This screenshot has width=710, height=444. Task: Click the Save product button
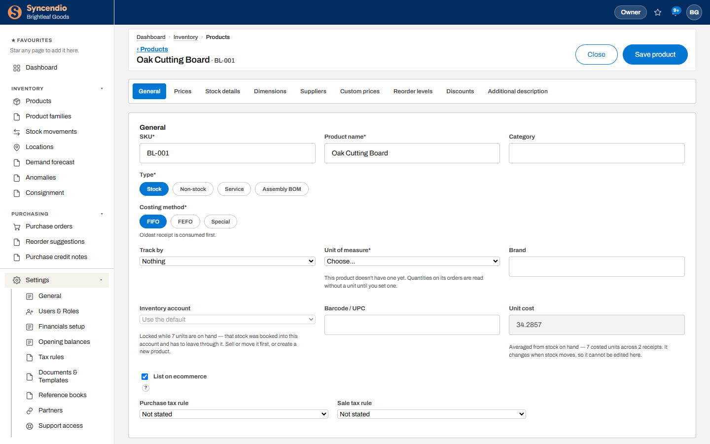pyautogui.click(x=655, y=54)
